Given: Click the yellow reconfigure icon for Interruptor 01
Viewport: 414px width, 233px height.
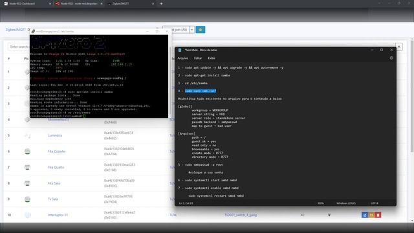Looking at the screenshot, I should (371, 215).
